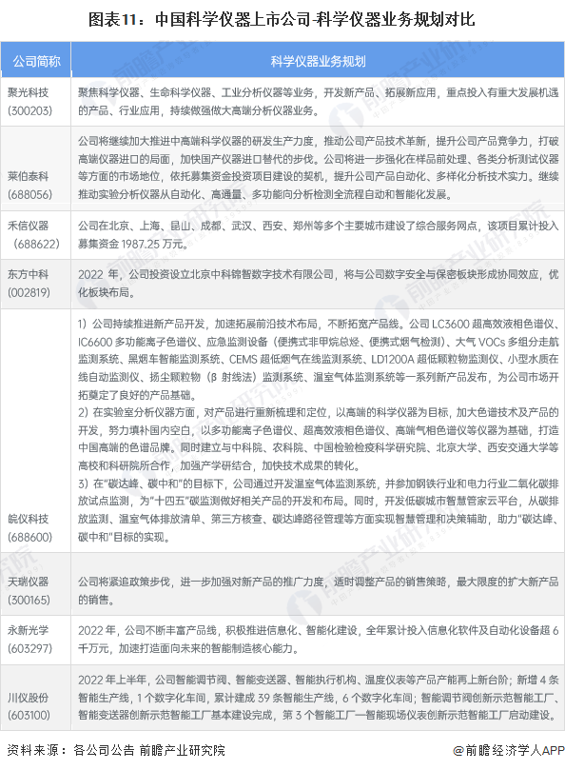Click the 川仪股份 company name
The image size is (565, 770).
(x=28, y=698)
